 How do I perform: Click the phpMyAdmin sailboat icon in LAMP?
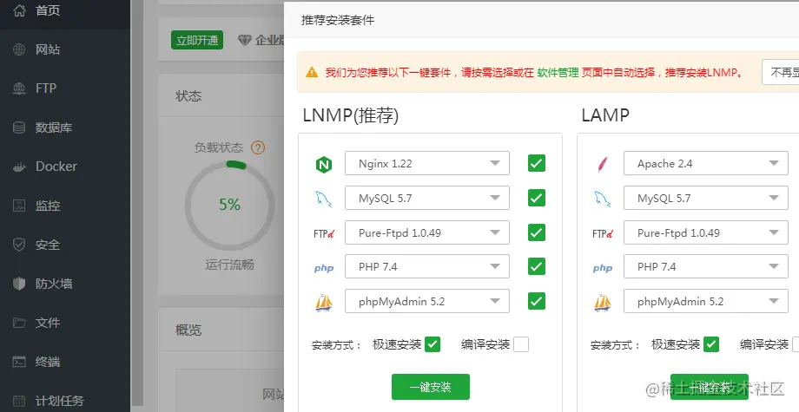pos(603,302)
